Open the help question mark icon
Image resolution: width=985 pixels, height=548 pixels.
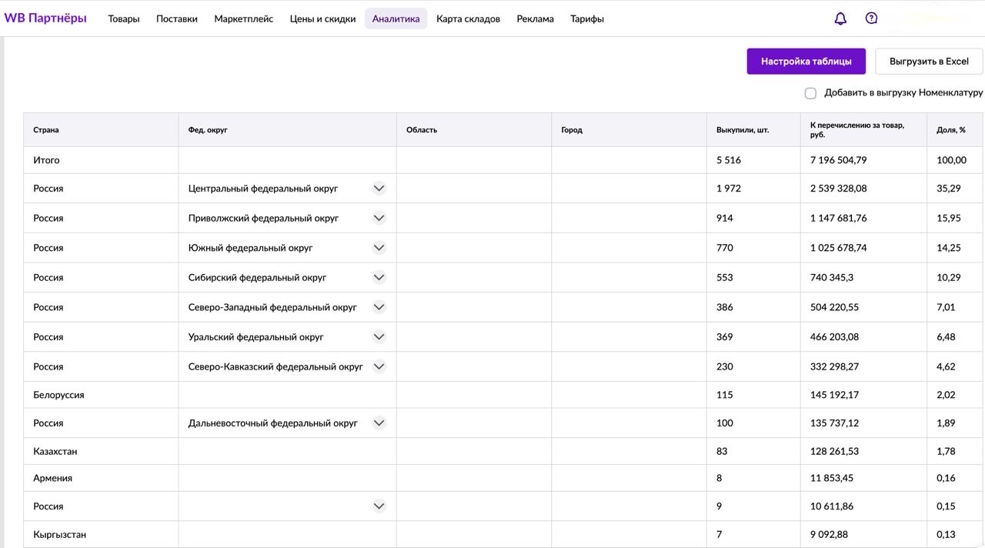click(871, 18)
